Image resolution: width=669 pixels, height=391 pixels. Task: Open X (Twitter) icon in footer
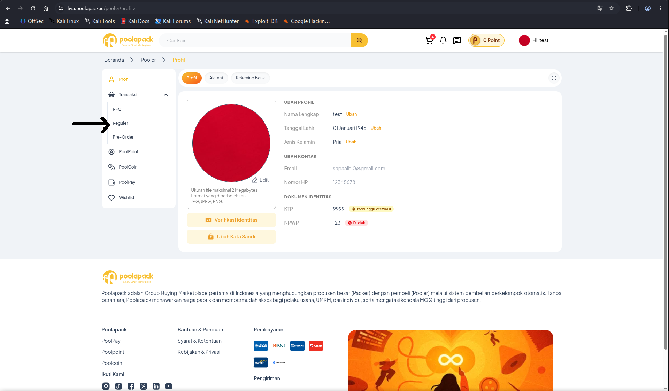[144, 386]
